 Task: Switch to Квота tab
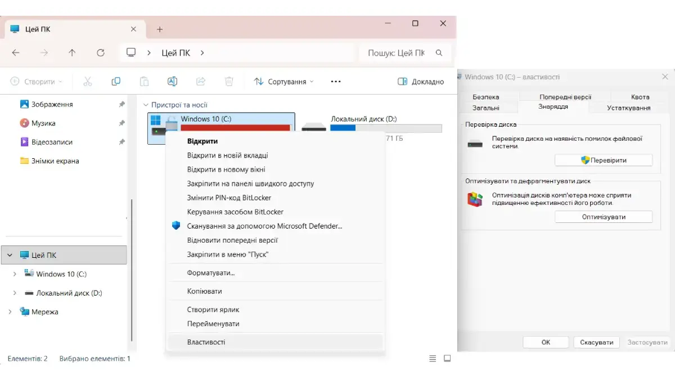click(x=640, y=97)
